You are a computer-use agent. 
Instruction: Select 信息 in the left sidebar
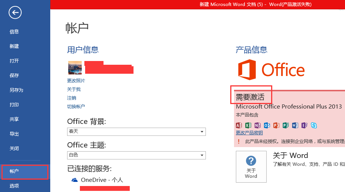(14, 32)
